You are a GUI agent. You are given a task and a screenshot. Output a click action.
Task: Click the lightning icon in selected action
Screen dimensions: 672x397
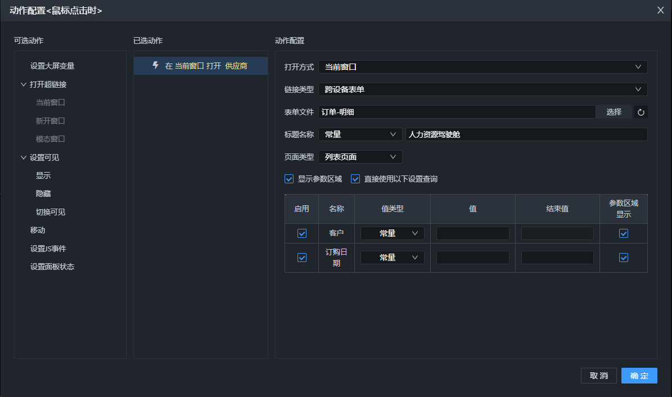156,66
